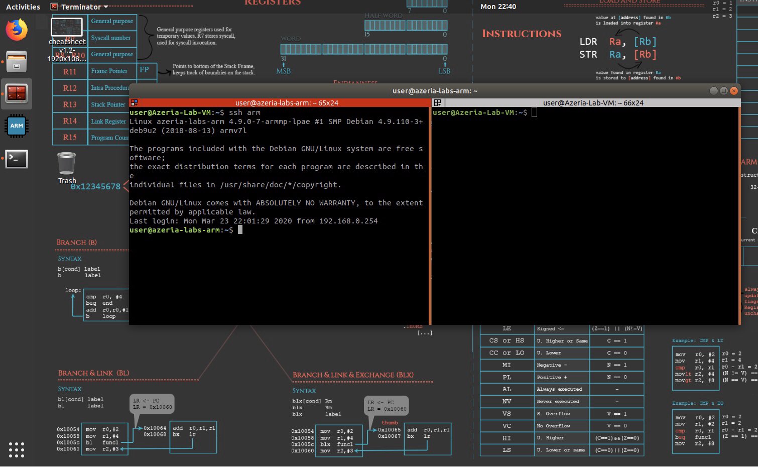Open the terminal emulator from the dock
This screenshot has width=758, height=467.
(17, 159)
